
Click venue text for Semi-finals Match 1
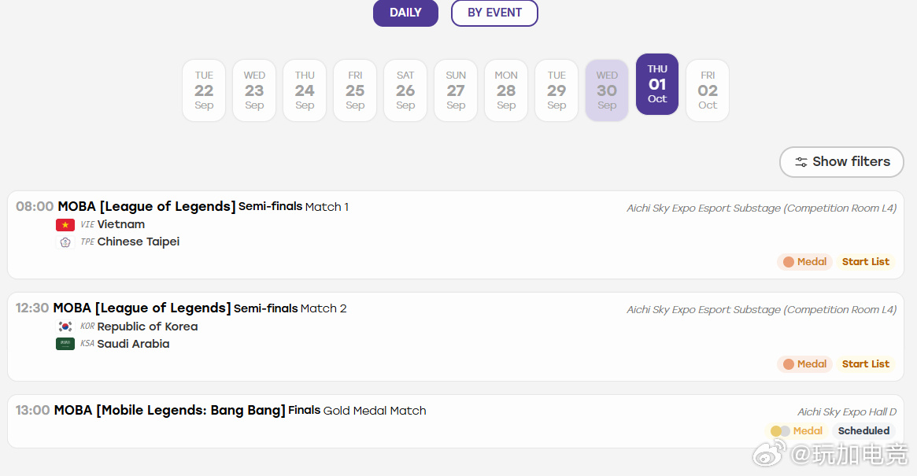tap(761, 208)
